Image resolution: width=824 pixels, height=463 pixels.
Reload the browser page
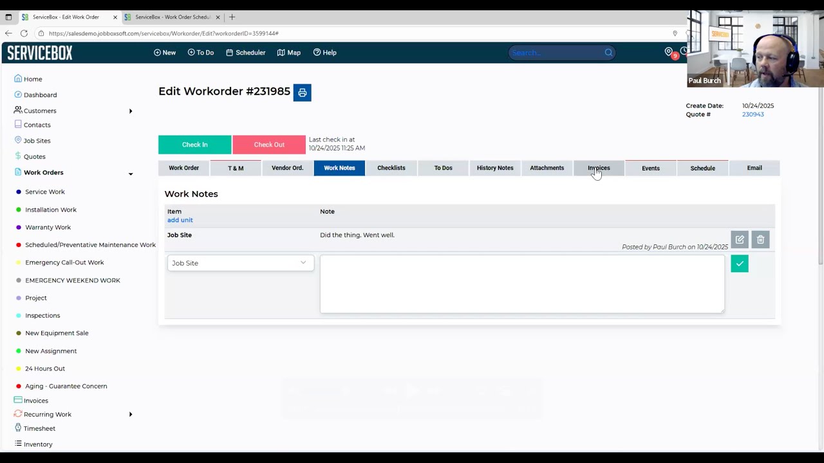click(x=24, y=33)
